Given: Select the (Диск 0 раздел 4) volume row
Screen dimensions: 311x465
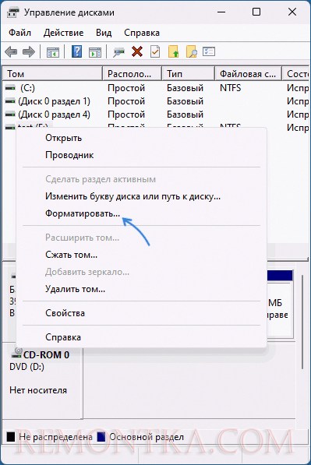Looking at the screenshot, I should click(x=156, y=114).
